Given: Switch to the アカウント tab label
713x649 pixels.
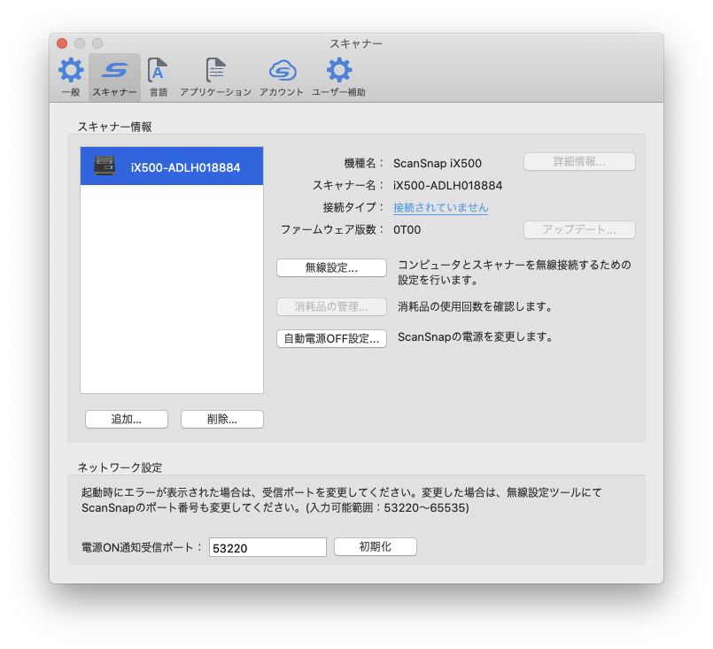Looking at the screenshot, I should point(282,92).
